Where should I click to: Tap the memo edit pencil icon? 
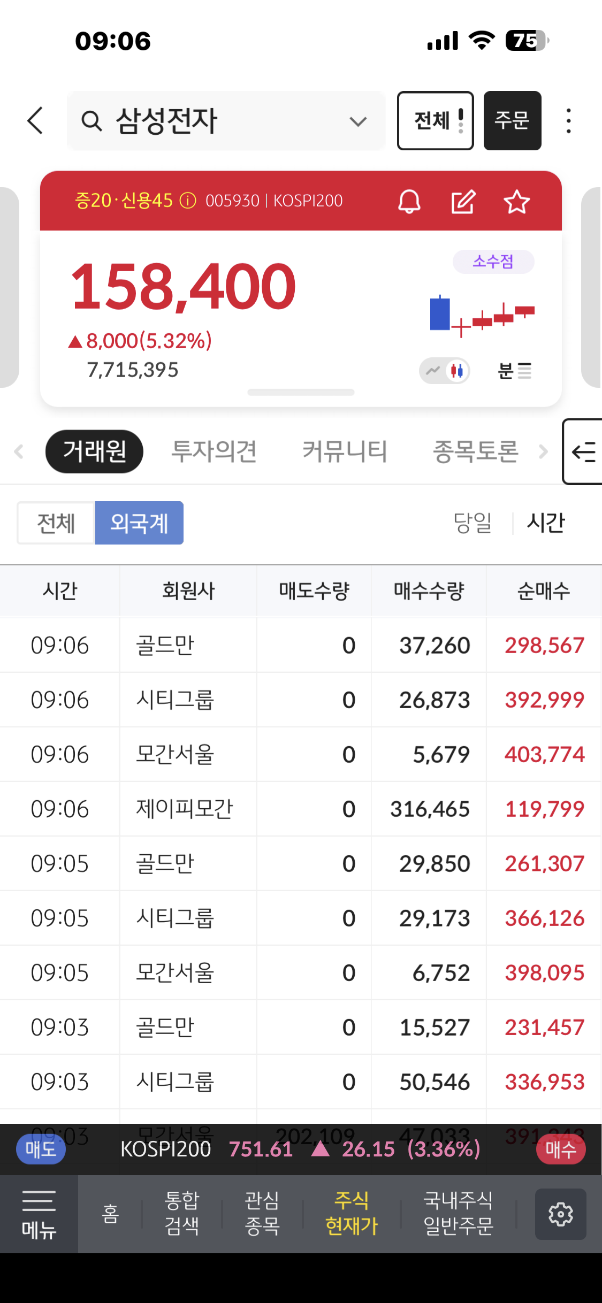[463, 202]
